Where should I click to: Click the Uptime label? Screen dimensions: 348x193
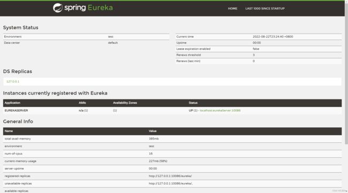pos(181,43)
